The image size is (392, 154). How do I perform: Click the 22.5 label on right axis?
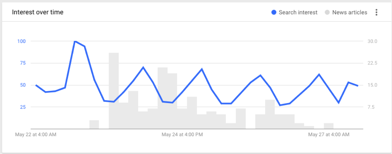(373, 63)
